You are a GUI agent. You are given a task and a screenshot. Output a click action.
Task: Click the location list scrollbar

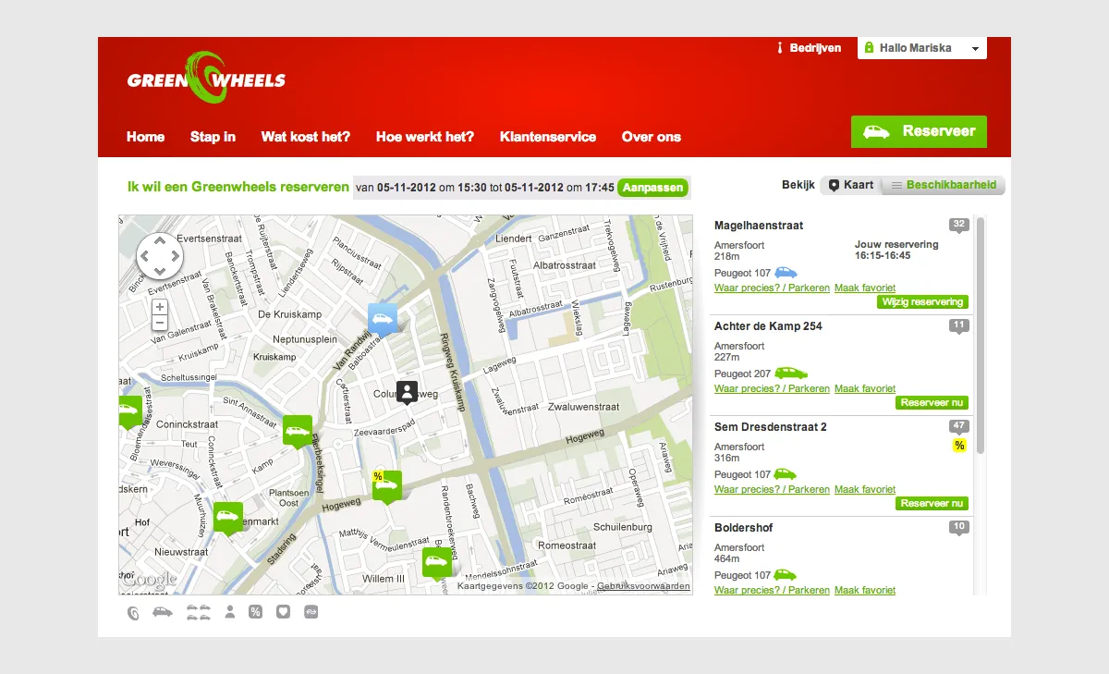point(981,335)
